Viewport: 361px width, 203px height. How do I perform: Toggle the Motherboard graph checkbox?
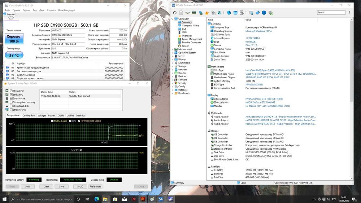(x=52, y=121)
